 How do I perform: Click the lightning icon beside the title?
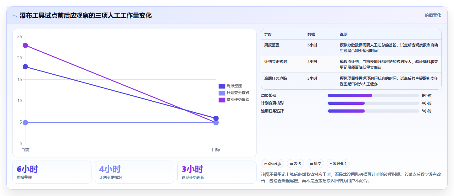pos(15,15)
